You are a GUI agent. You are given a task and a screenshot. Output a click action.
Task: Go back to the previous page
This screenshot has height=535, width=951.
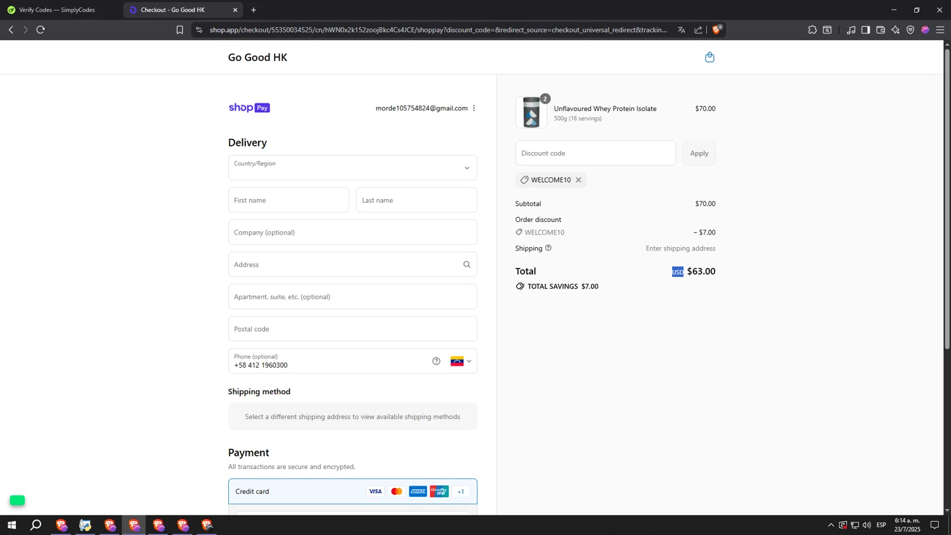11,30
